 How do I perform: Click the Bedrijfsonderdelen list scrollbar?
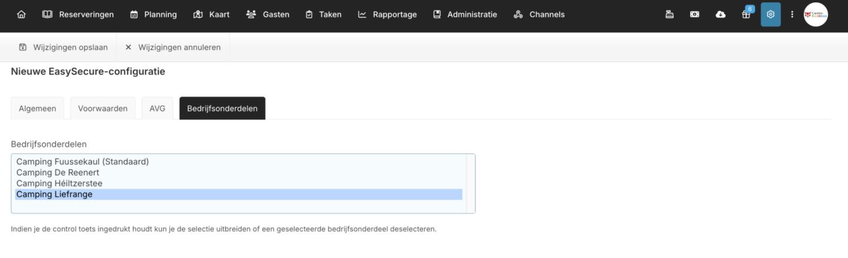pyautogui.click(x=470, y=184)
